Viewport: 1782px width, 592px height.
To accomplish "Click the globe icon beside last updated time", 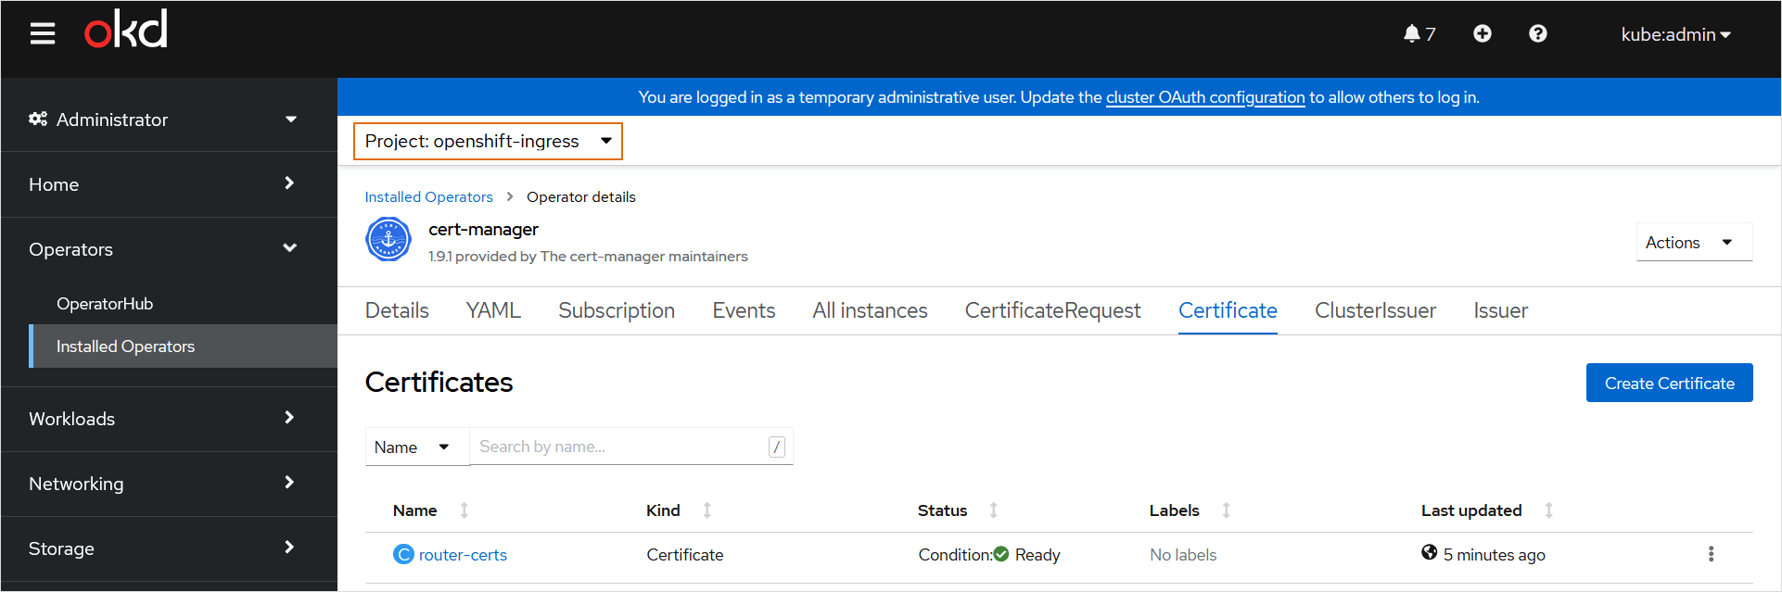I will pos(1430,553).
